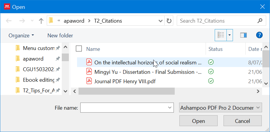Open the Ebook editing folder in sidebar
This screenshot has width=270, height=132.
[35, 80]
